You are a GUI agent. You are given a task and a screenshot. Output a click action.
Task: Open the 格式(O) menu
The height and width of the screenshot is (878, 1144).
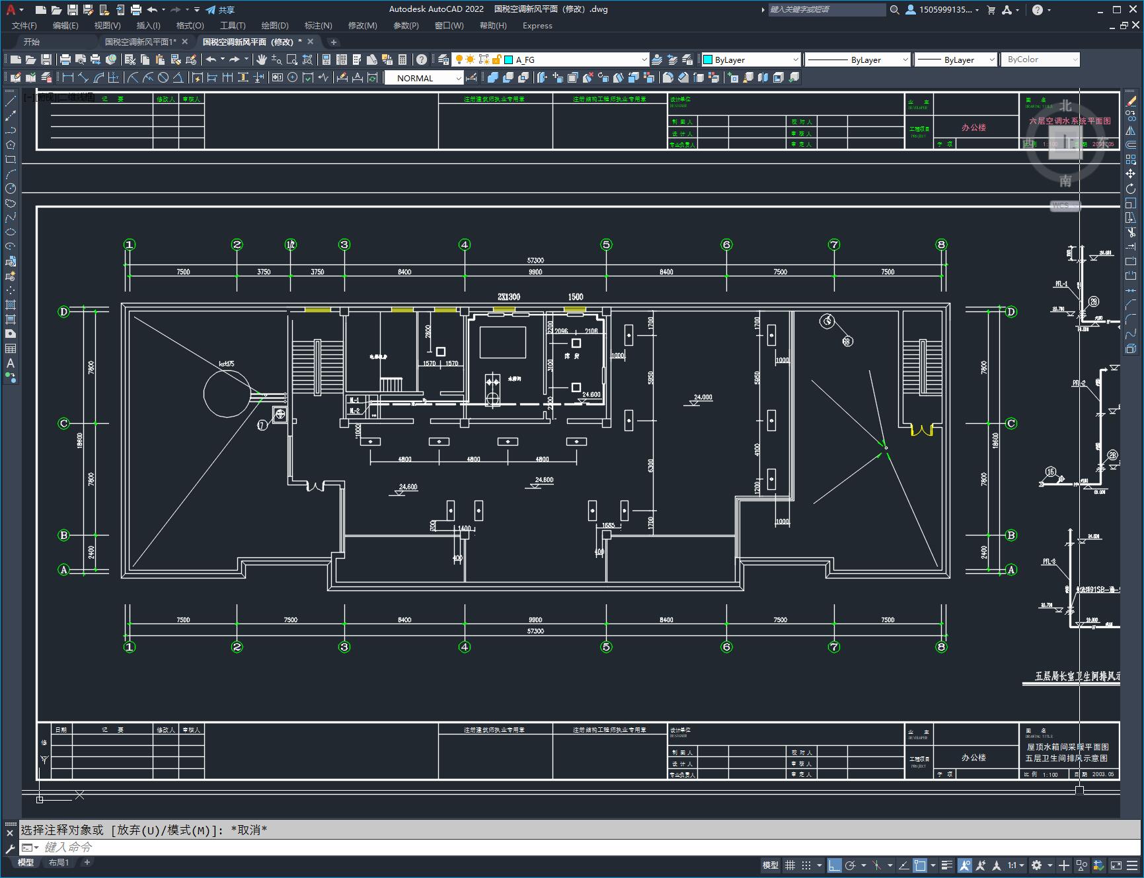[190, 26]
